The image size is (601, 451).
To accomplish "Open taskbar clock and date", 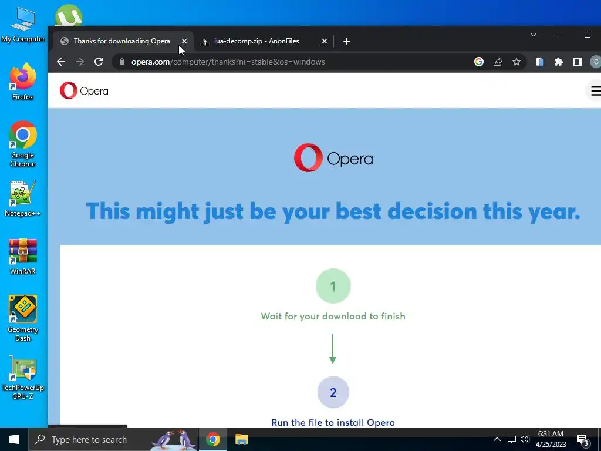I will pyautogui.click(x=551, y=439).
